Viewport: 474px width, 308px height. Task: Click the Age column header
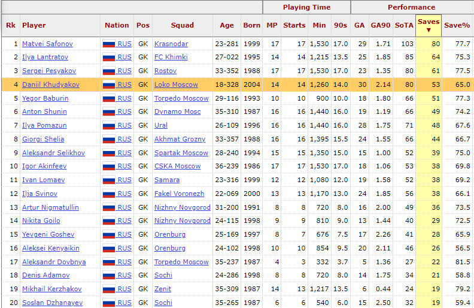(227, 25)
